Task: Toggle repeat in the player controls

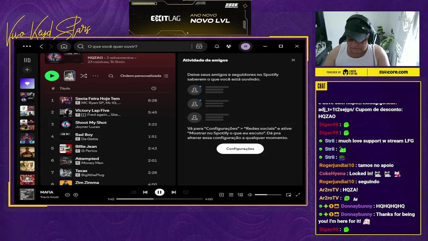Action: pyautogui.click(x=186, y=192)
